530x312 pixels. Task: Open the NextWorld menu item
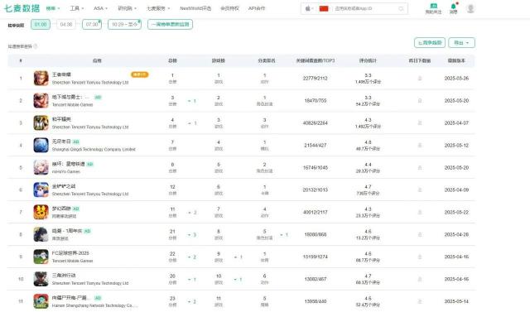pos(195,8)
